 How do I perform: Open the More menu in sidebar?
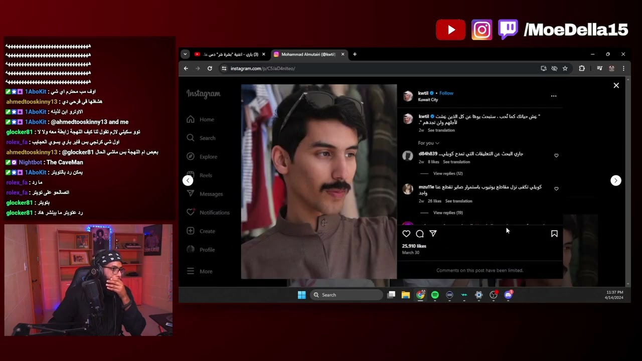(x=200, y=271)
